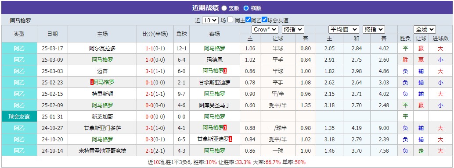
Task: Toggle the 同主 checkbox
Action: [230, 20]
